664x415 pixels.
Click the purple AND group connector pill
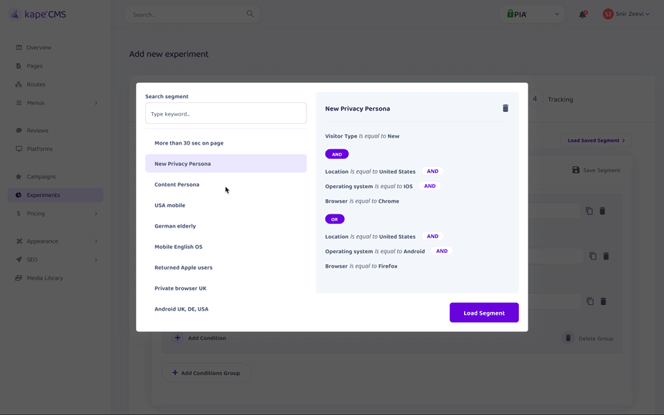coord(337,154)
